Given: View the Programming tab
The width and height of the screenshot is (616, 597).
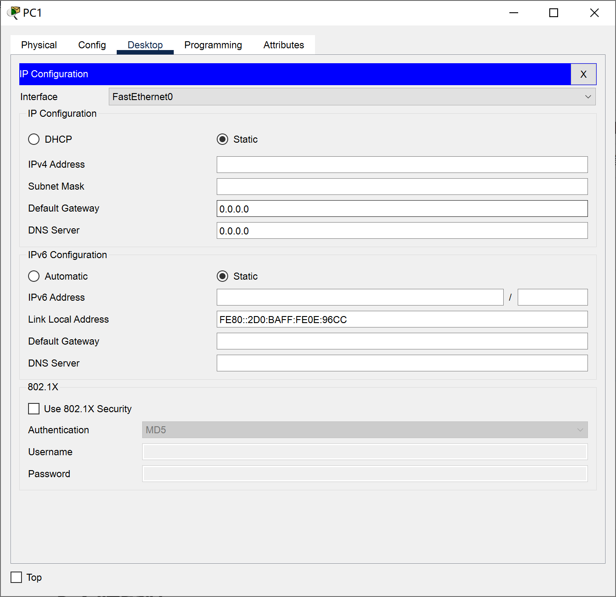Looking at the screenshot, I should [x=213, y=45].
